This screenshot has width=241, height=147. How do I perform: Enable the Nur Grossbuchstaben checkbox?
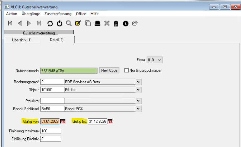pos(126,70)
